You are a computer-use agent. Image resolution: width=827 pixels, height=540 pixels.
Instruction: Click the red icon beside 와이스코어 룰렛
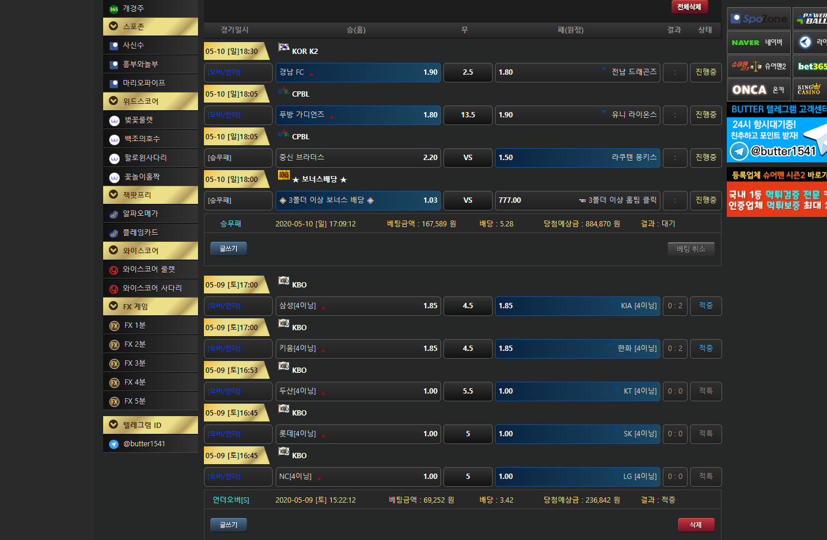114,270
